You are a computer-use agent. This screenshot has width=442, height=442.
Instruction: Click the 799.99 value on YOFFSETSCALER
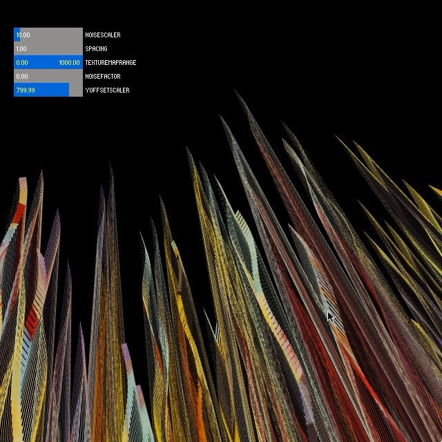pos(26,90)
